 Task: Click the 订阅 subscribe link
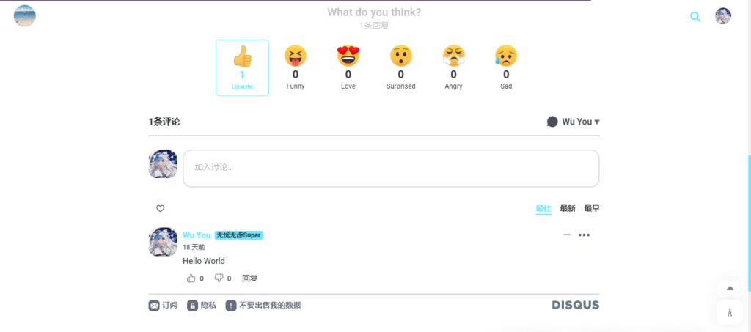[163, 306]
